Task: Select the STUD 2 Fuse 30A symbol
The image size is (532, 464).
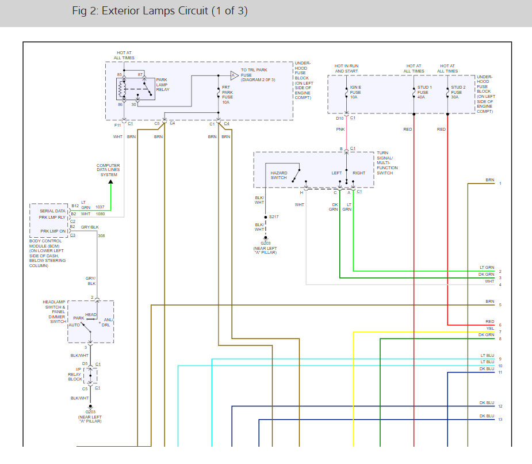Action: 447,92
